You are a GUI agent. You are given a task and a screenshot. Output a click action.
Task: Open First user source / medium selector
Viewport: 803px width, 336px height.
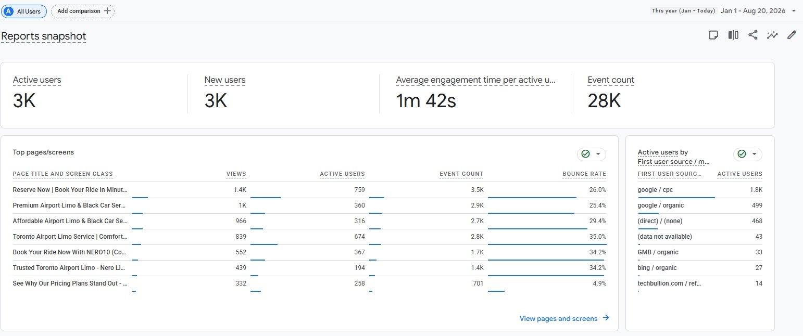click(674, 162)
